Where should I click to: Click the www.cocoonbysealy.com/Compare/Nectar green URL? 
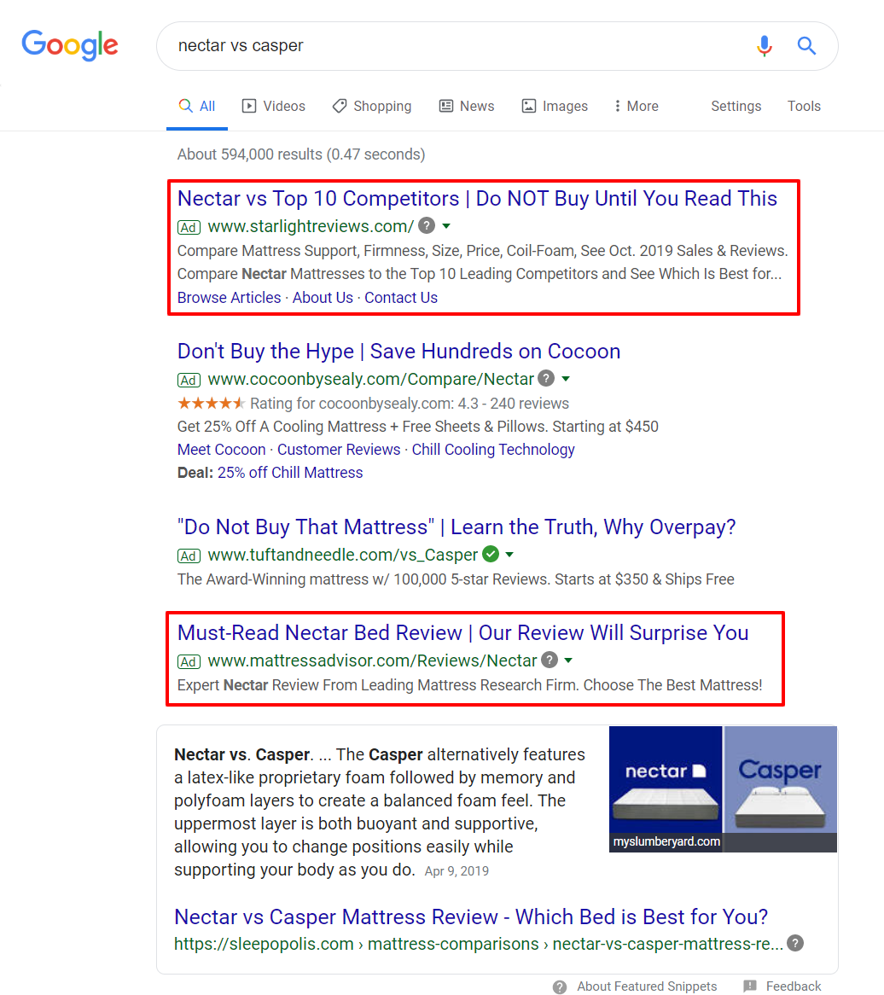pos(370,379)
